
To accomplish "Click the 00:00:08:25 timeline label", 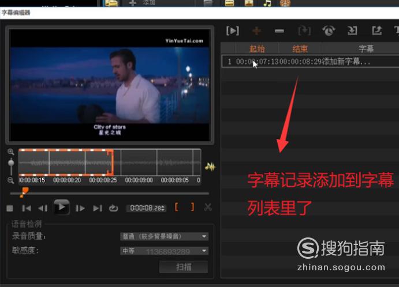I will pos(103,180).
